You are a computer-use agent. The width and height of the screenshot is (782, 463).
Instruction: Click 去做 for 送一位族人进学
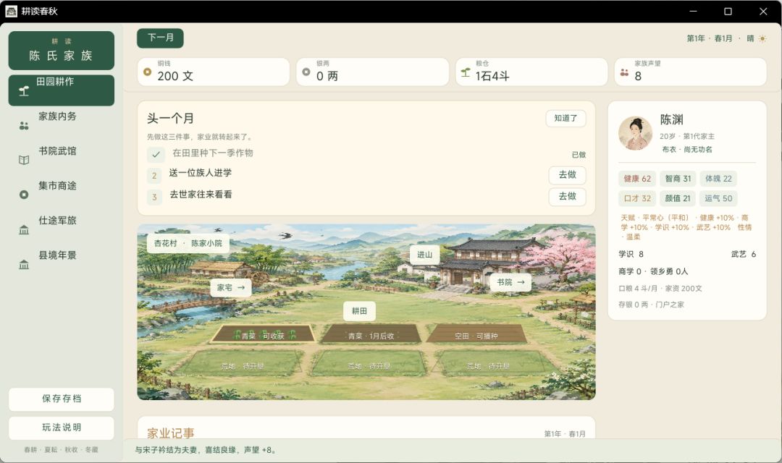click(567, 174)
